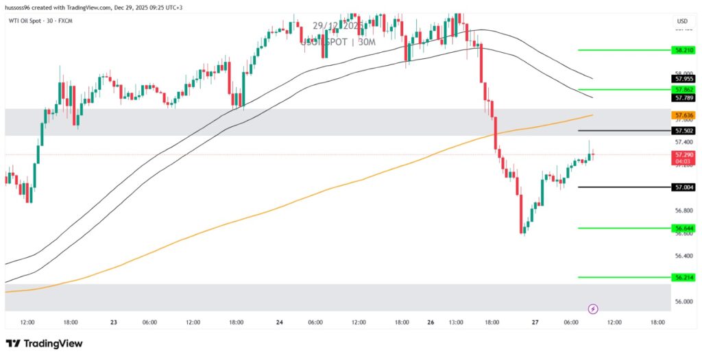Click the 13:00 time axis label

[456, 322]
